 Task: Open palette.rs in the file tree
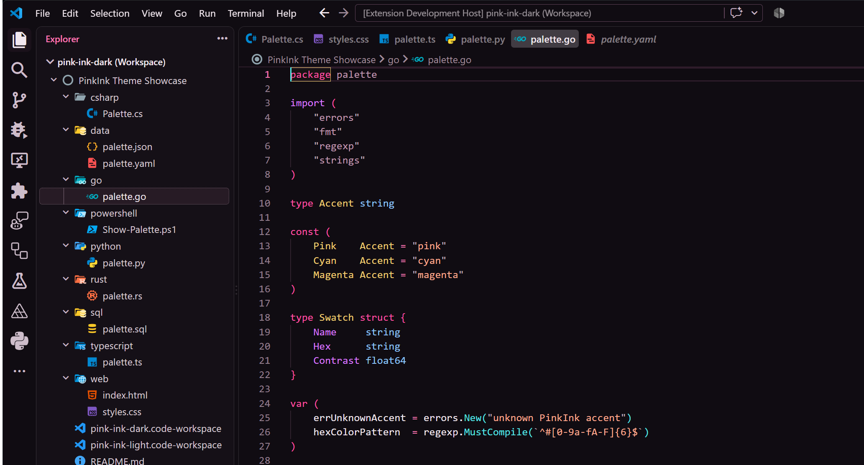point(135,296)
